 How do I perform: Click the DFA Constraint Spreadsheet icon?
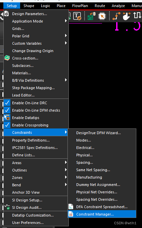click(x=71, y=206)
